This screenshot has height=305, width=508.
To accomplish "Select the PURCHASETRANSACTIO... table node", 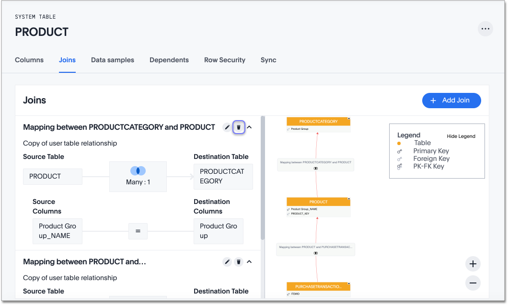I will (x=318, y=286).
